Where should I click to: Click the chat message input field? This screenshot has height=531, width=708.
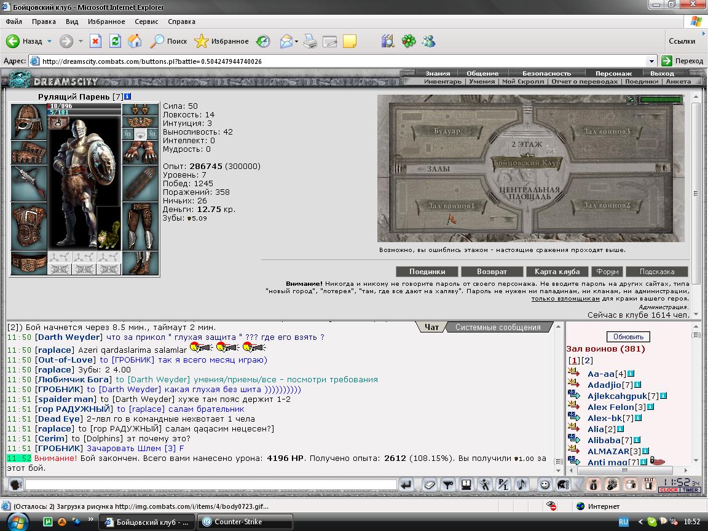pyautogui.click(x=211, y=485)
